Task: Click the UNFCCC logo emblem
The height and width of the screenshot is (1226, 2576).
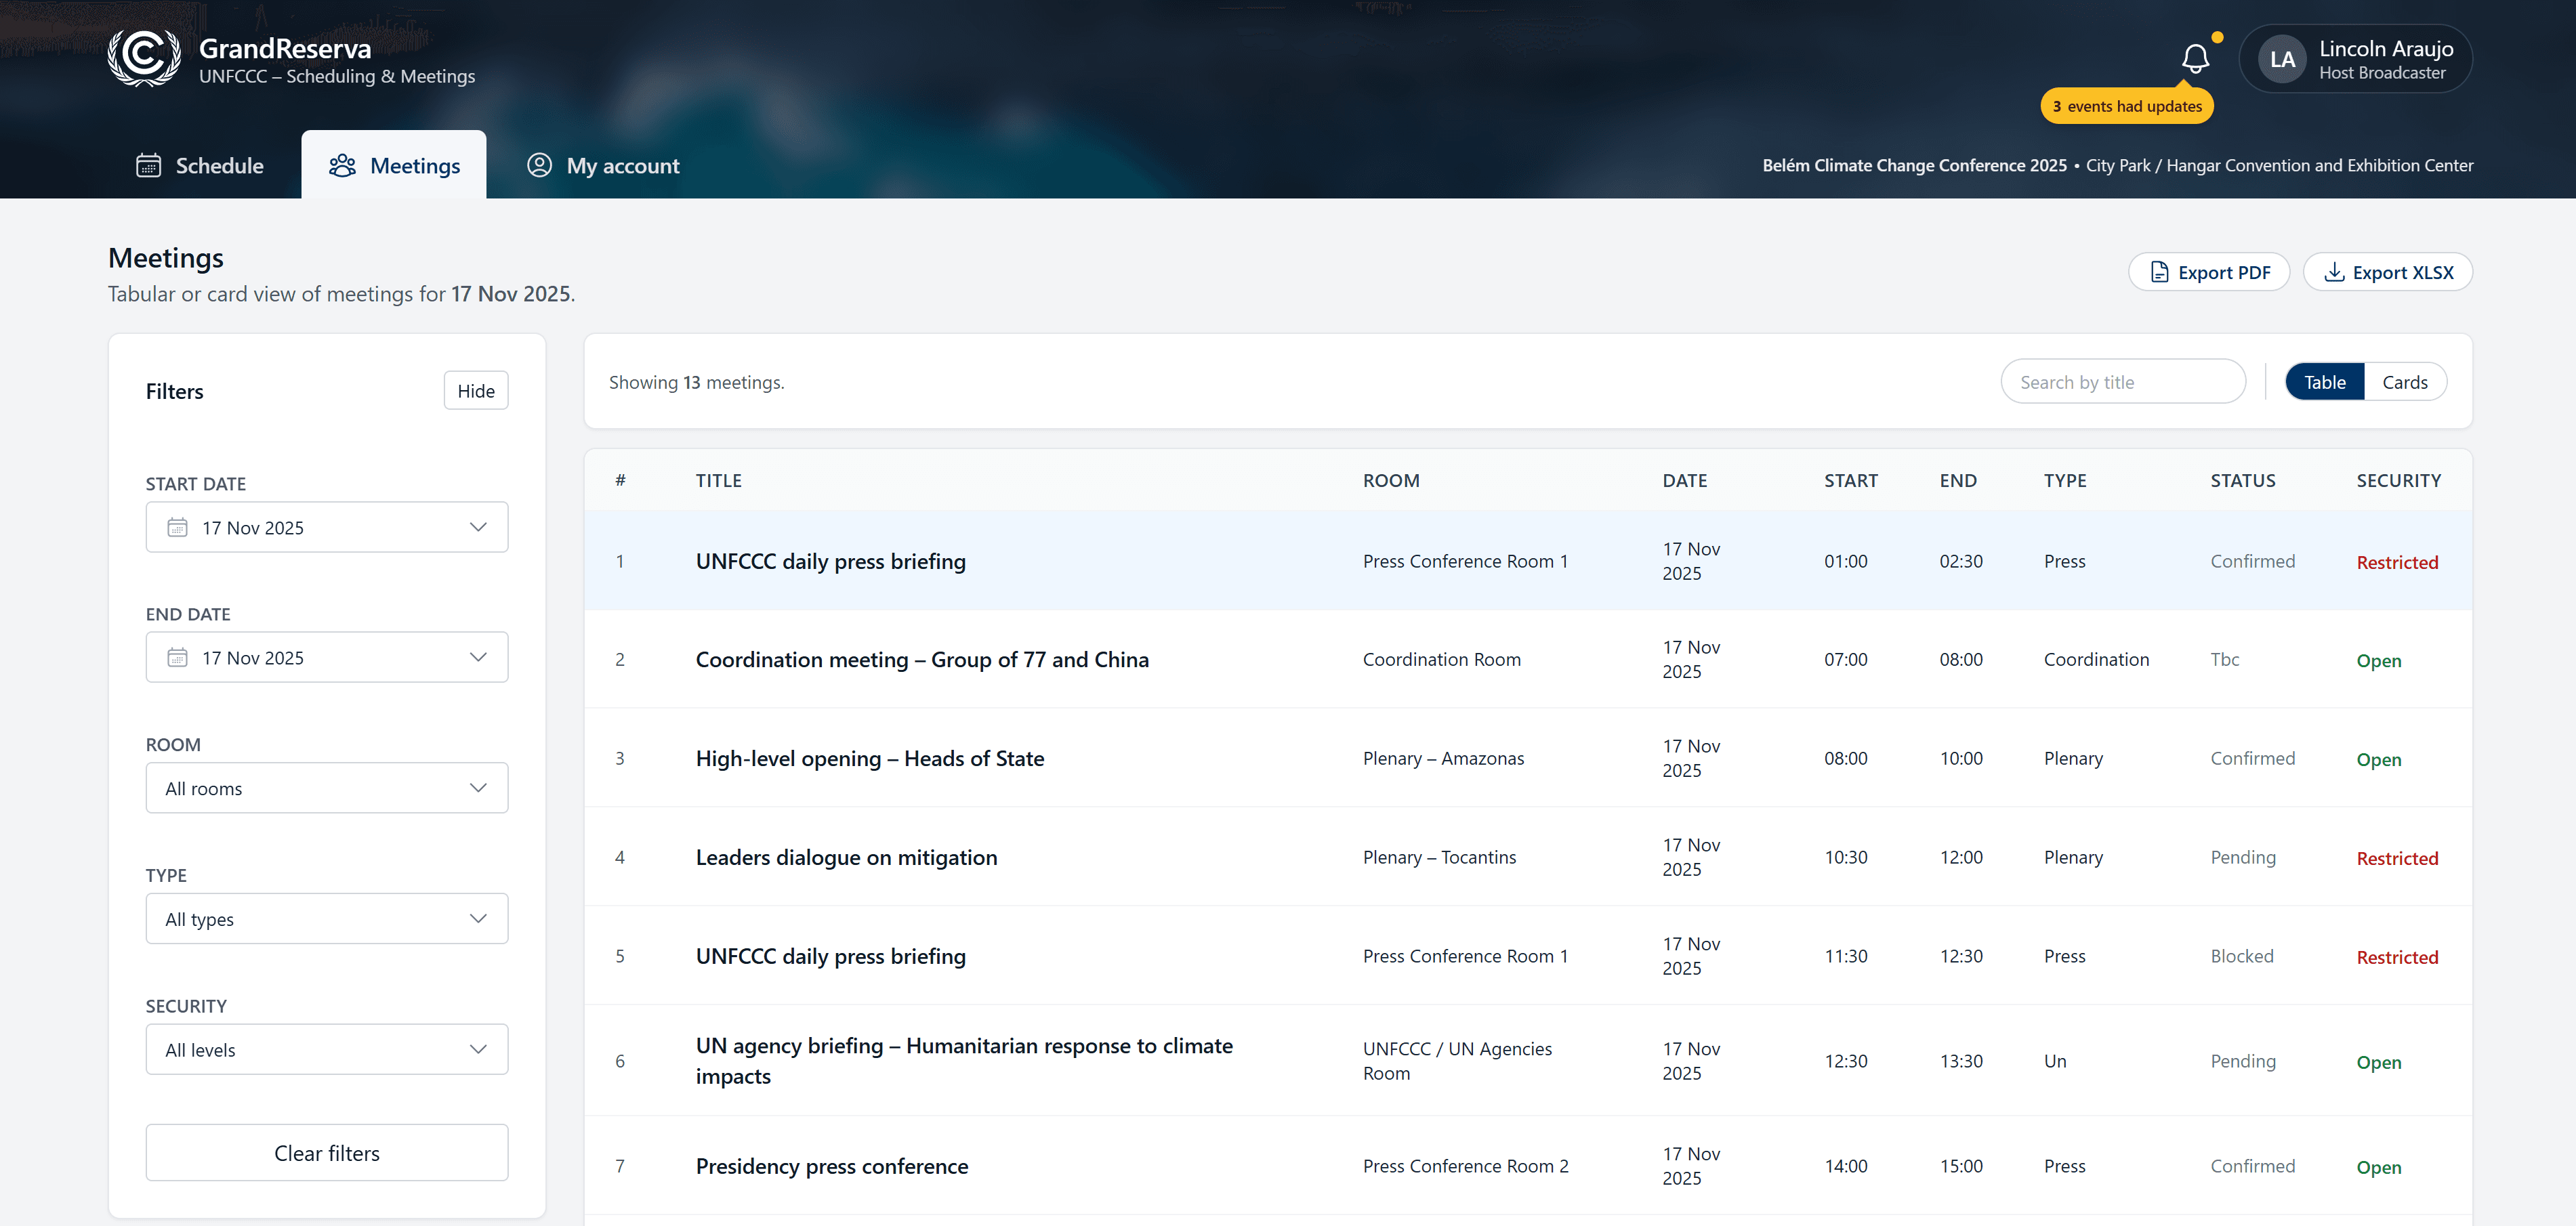Action: (x=144, y=57)
